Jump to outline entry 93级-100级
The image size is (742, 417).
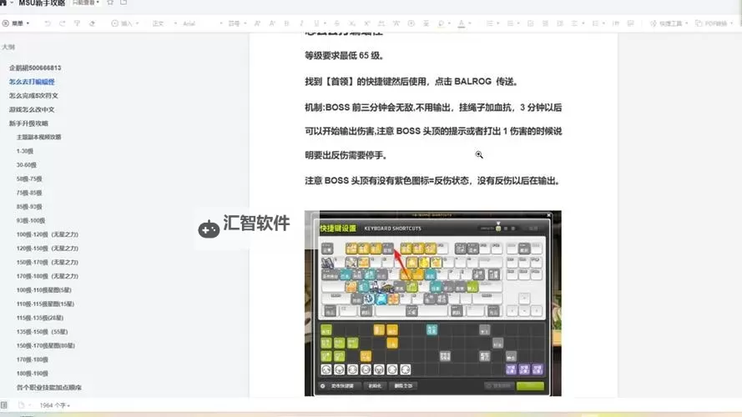coord(31,220)
